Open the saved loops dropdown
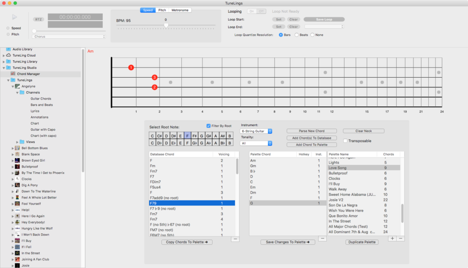Screen dimensions: 468x268 coord(324,27)
